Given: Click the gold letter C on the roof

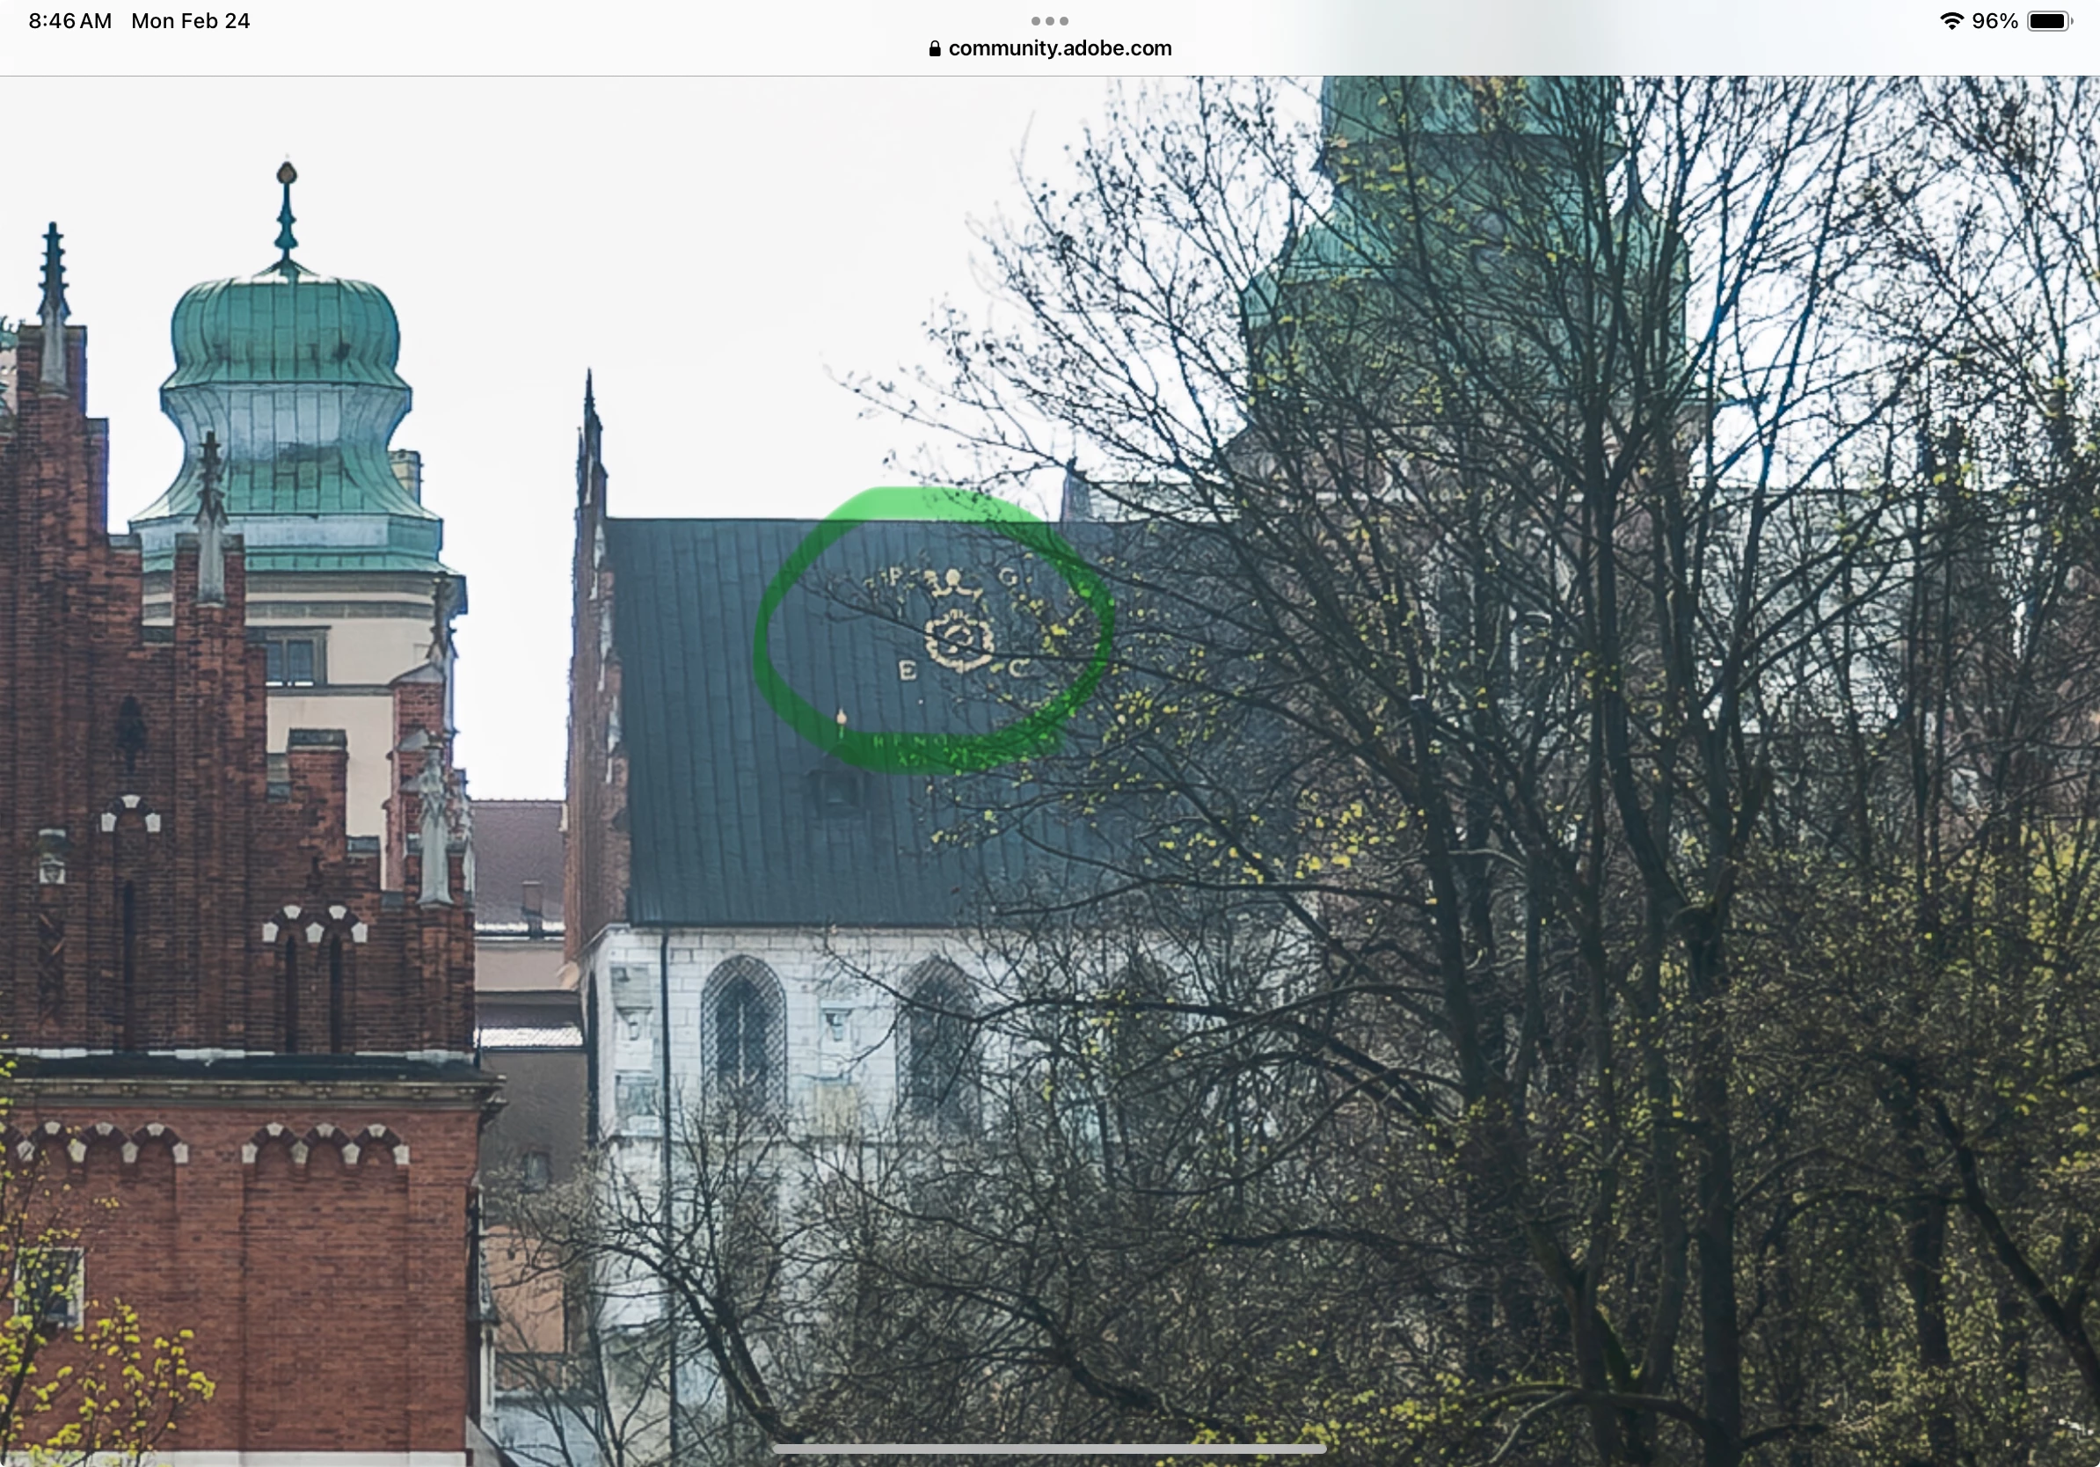Looking at the screenshot, I should click(x=1017, y=668).
